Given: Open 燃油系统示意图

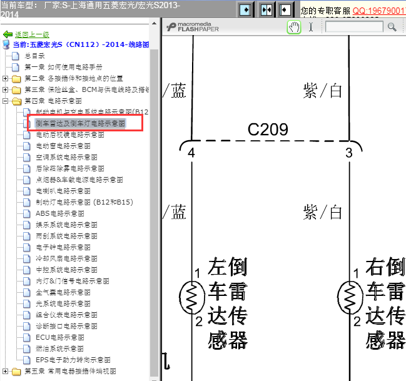Looking at the screenshot, I should click(59, 348).
